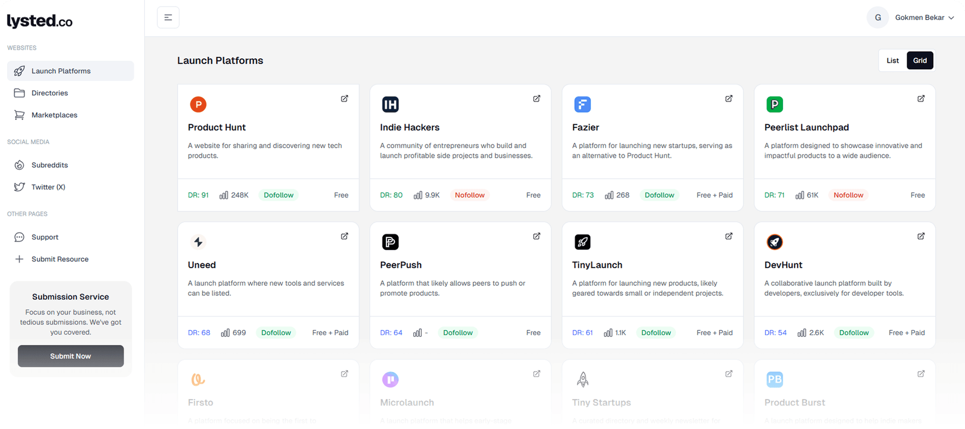Click the TinyLaunch rocket logo

[583, 242]
